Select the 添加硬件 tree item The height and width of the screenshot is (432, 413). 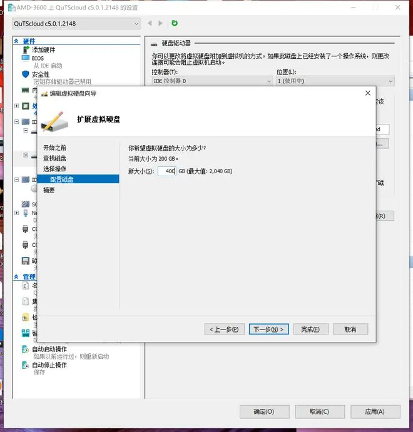click(x=44, y=49)
